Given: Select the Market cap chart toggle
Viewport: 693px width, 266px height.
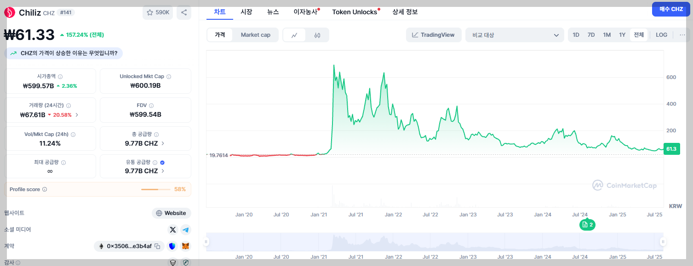Looking at the screenshot, I should point(256,35).
